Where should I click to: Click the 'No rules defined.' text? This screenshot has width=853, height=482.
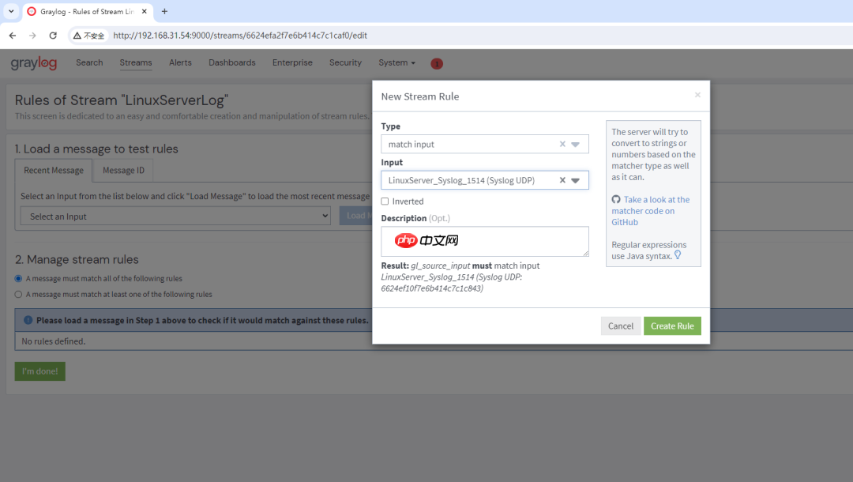coord(54,341)
